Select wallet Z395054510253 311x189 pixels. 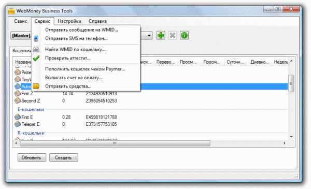point(102,100)
